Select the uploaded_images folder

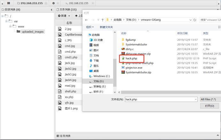(x=33, y=32)
